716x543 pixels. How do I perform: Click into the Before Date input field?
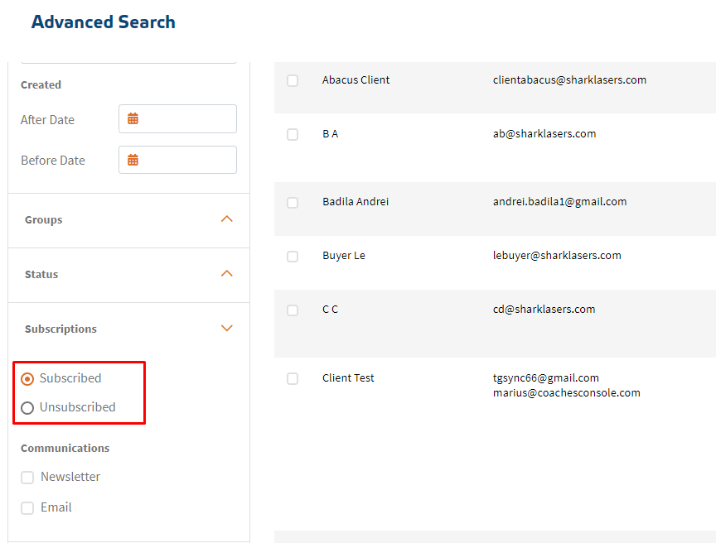[187, 161]
